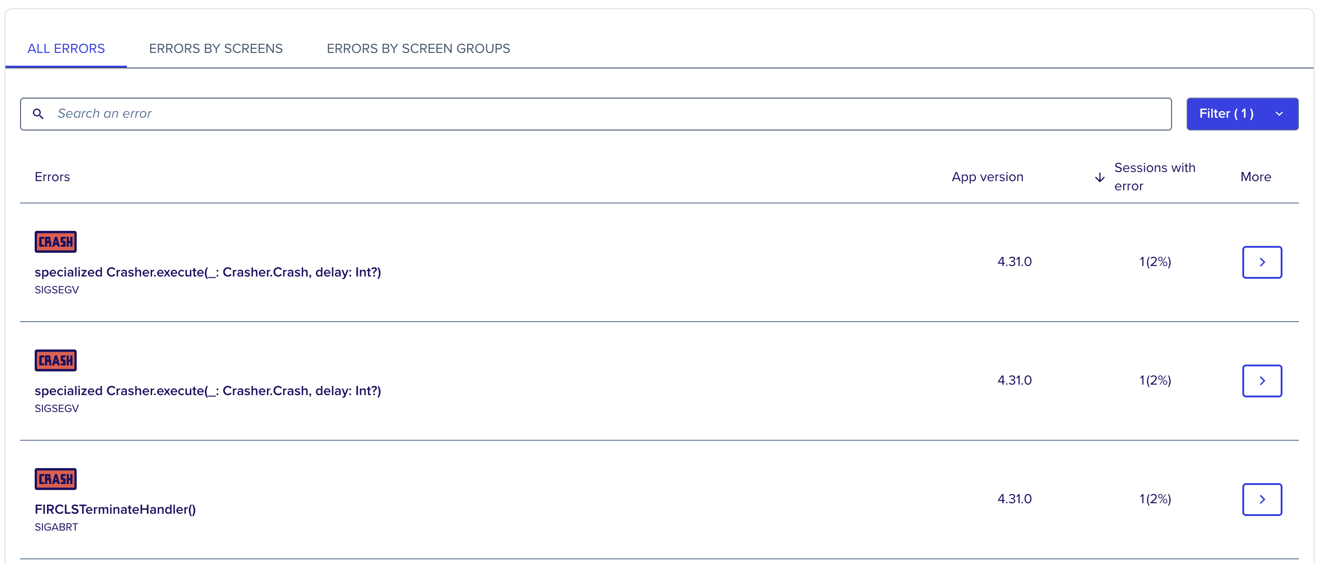Focus the Search an error field
Screen dimensions: 1319x563
point(596,114)
